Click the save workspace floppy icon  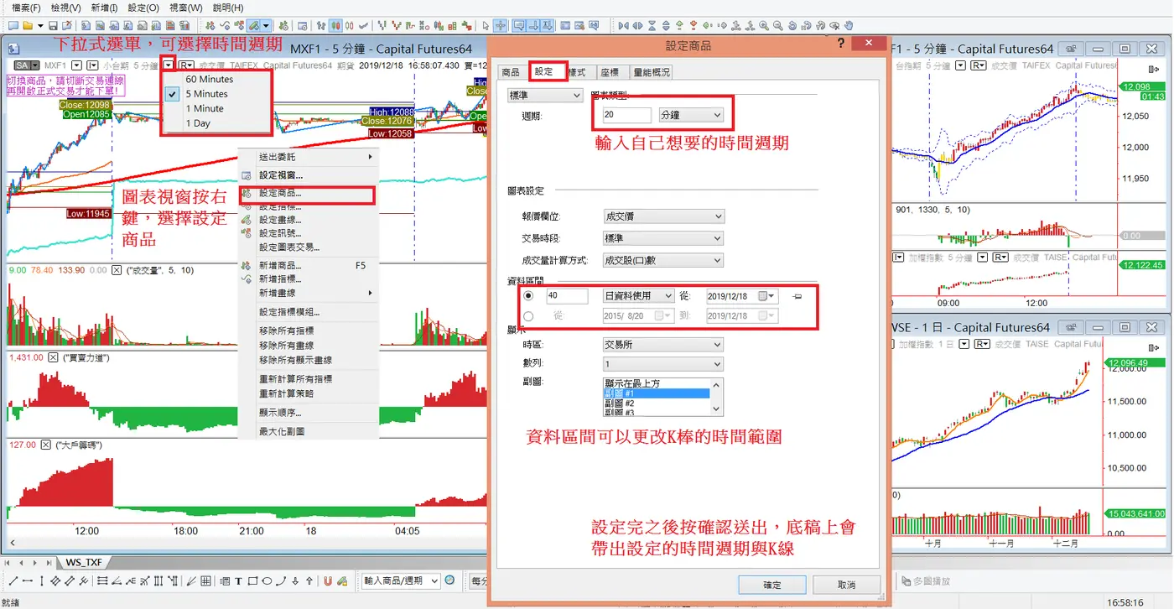(53, 25)
